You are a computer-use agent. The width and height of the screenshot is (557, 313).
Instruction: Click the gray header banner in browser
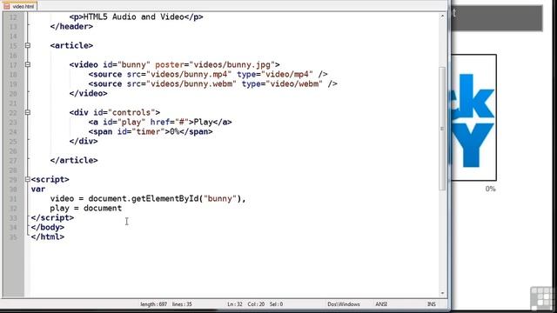point(497,18)
